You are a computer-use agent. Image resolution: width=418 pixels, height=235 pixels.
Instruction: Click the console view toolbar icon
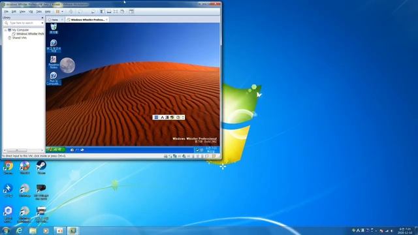click(131, 12)
